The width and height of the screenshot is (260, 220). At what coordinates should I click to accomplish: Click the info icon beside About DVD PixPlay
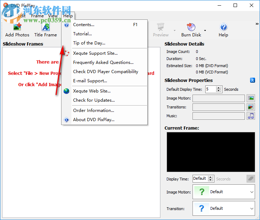(x=66, y=119)
